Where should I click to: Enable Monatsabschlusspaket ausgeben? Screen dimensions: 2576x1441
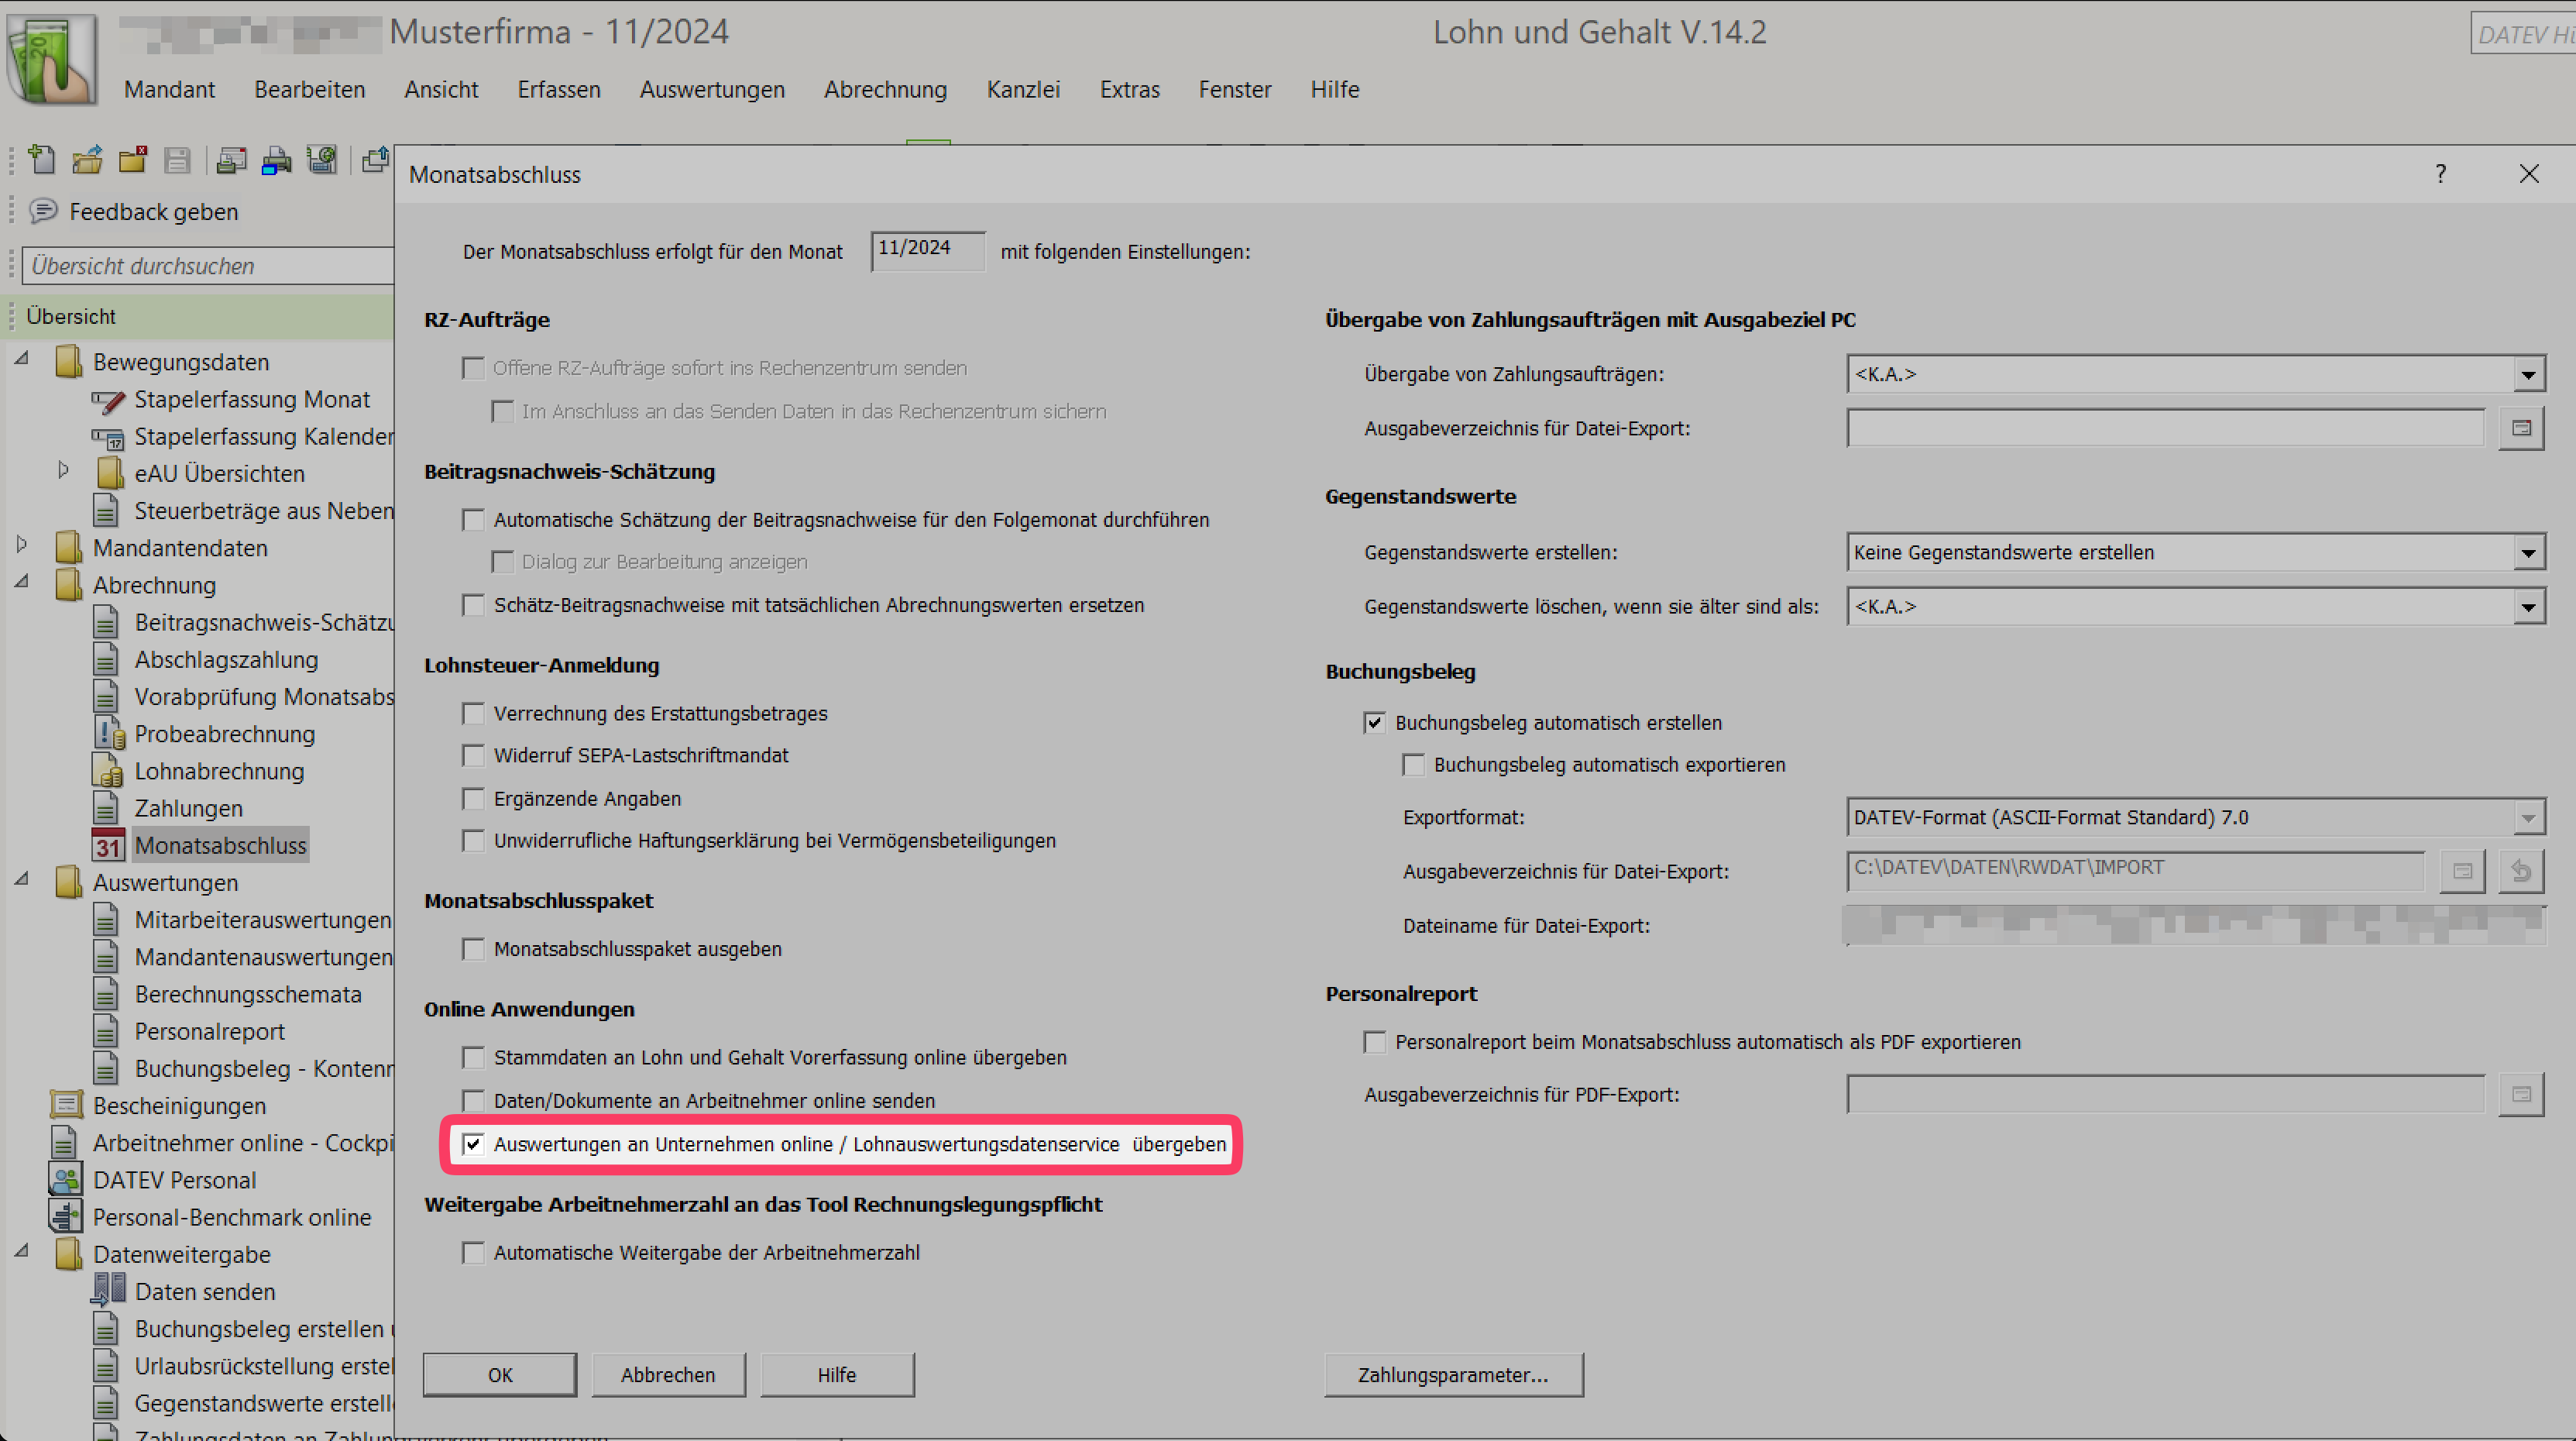pyautogui.click(x=473, y=948)
